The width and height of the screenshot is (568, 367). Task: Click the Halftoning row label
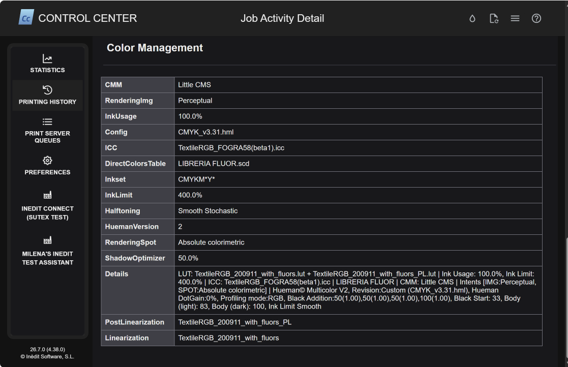tap(122, 210)
